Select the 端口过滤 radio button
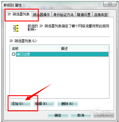This screenshot has width=119, height=122. click(14, 54)
